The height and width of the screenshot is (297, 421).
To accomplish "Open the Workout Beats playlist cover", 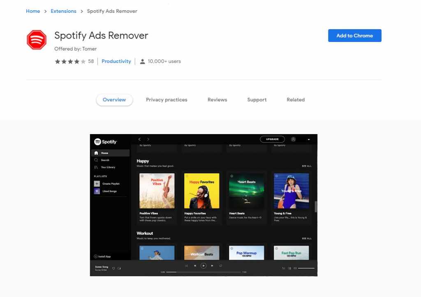I will [201, 253].
